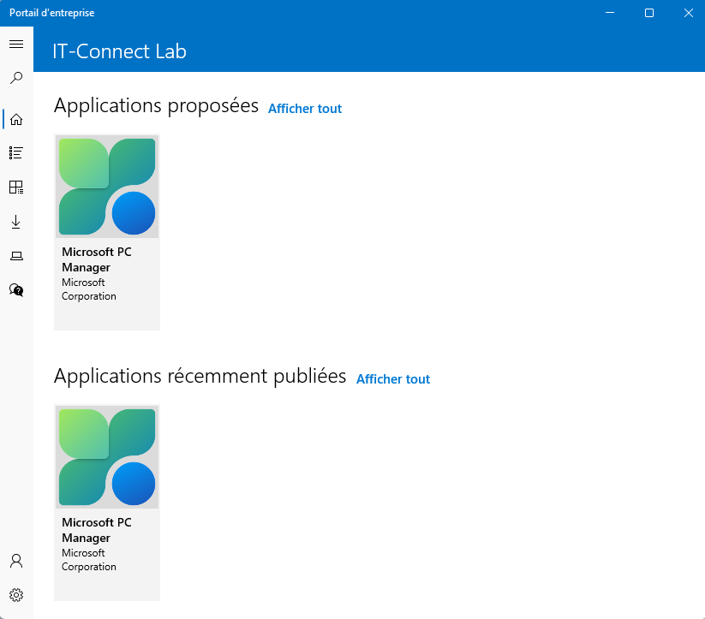Click 'Afficher tout' next to Applications proposées
Image resolution: width=705 pixels, height=619 pixels.
pos(305,109)
